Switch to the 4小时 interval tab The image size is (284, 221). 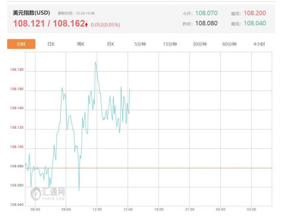coord(259,44)
